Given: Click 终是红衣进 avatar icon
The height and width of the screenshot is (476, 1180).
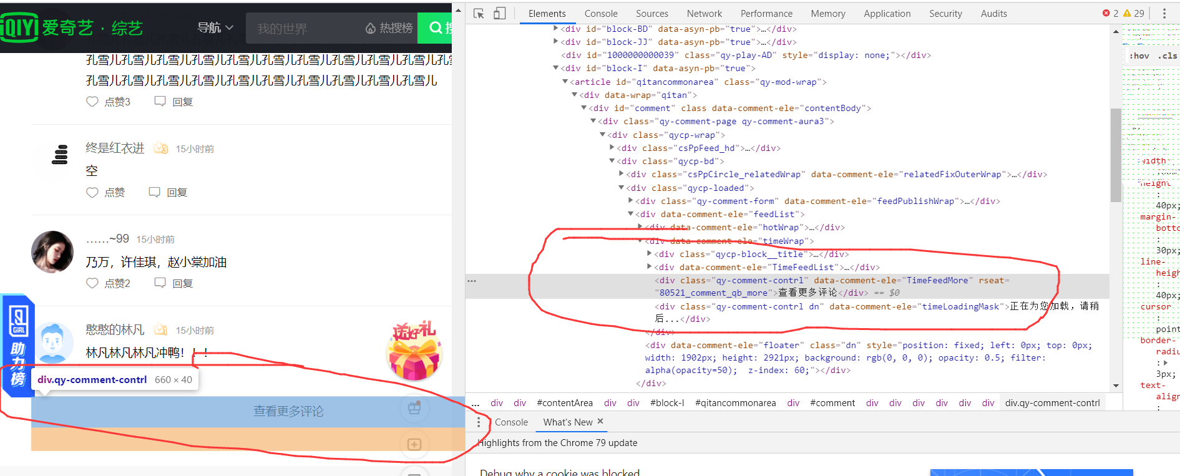Looking at the screenshot, I should [x=59, y=154].
